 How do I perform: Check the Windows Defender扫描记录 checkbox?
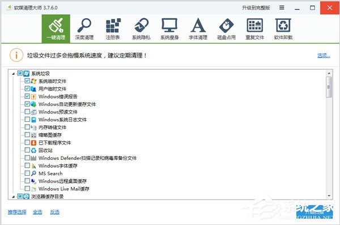27,158
